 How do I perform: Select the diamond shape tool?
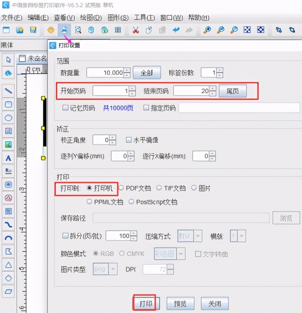[x=8, y=278]
